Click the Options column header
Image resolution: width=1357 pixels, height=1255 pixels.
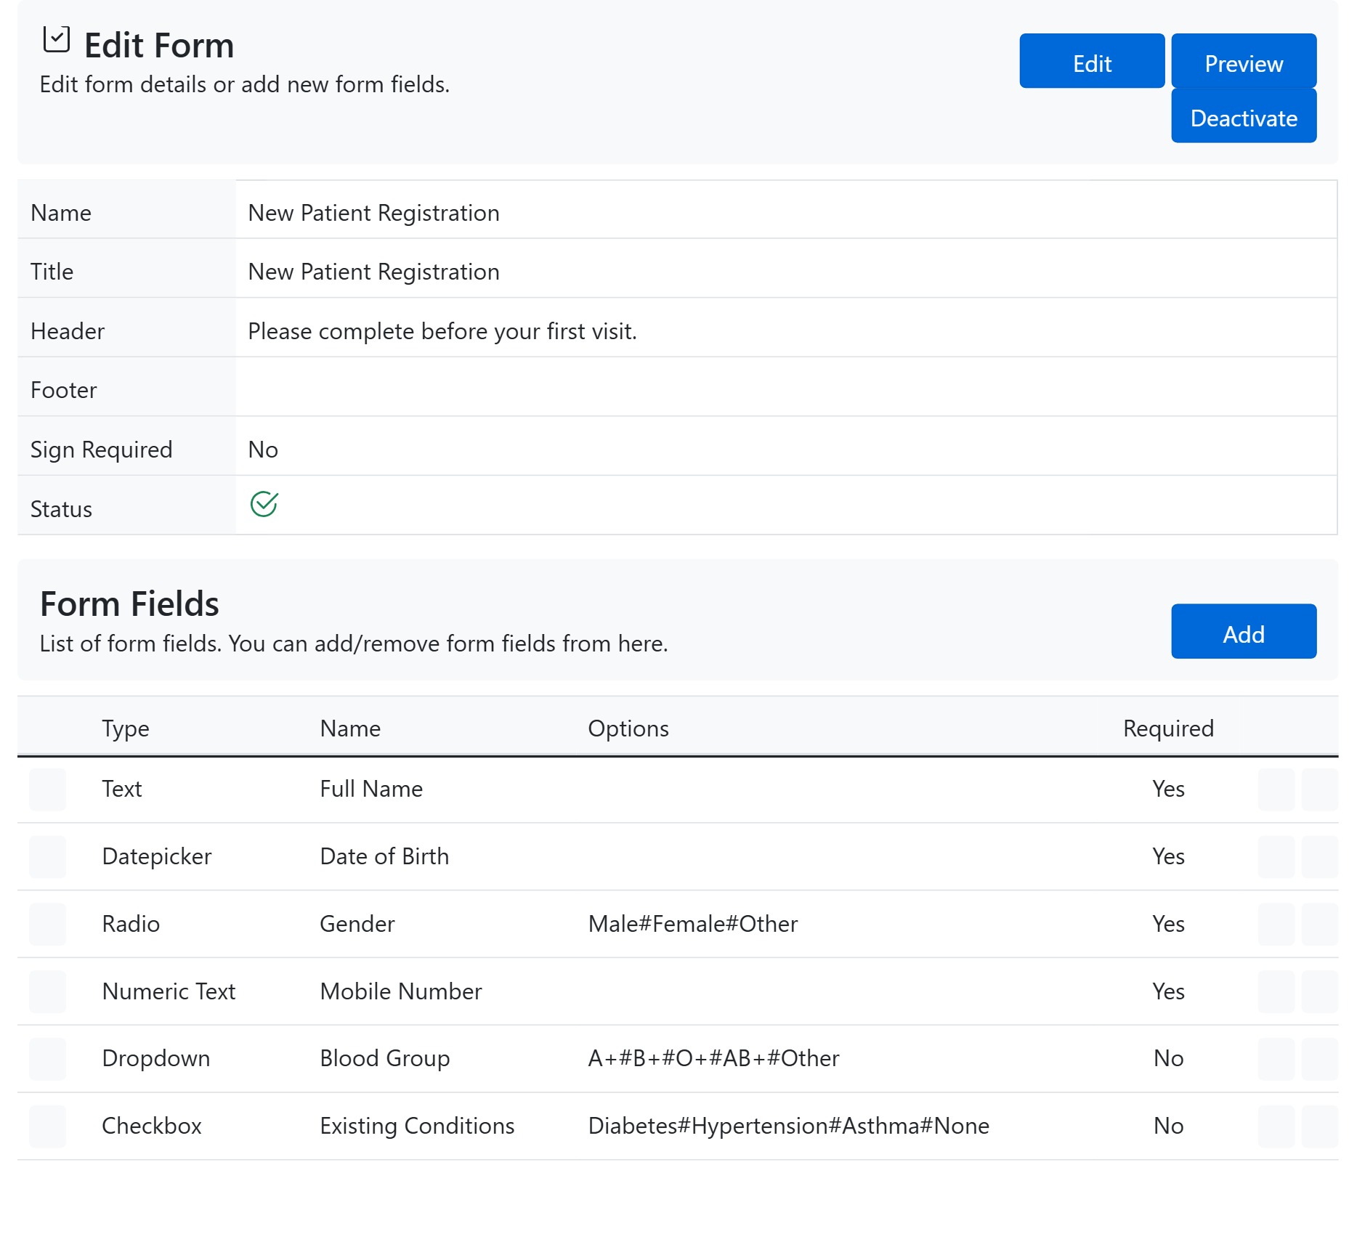click(x=628, y=728)
